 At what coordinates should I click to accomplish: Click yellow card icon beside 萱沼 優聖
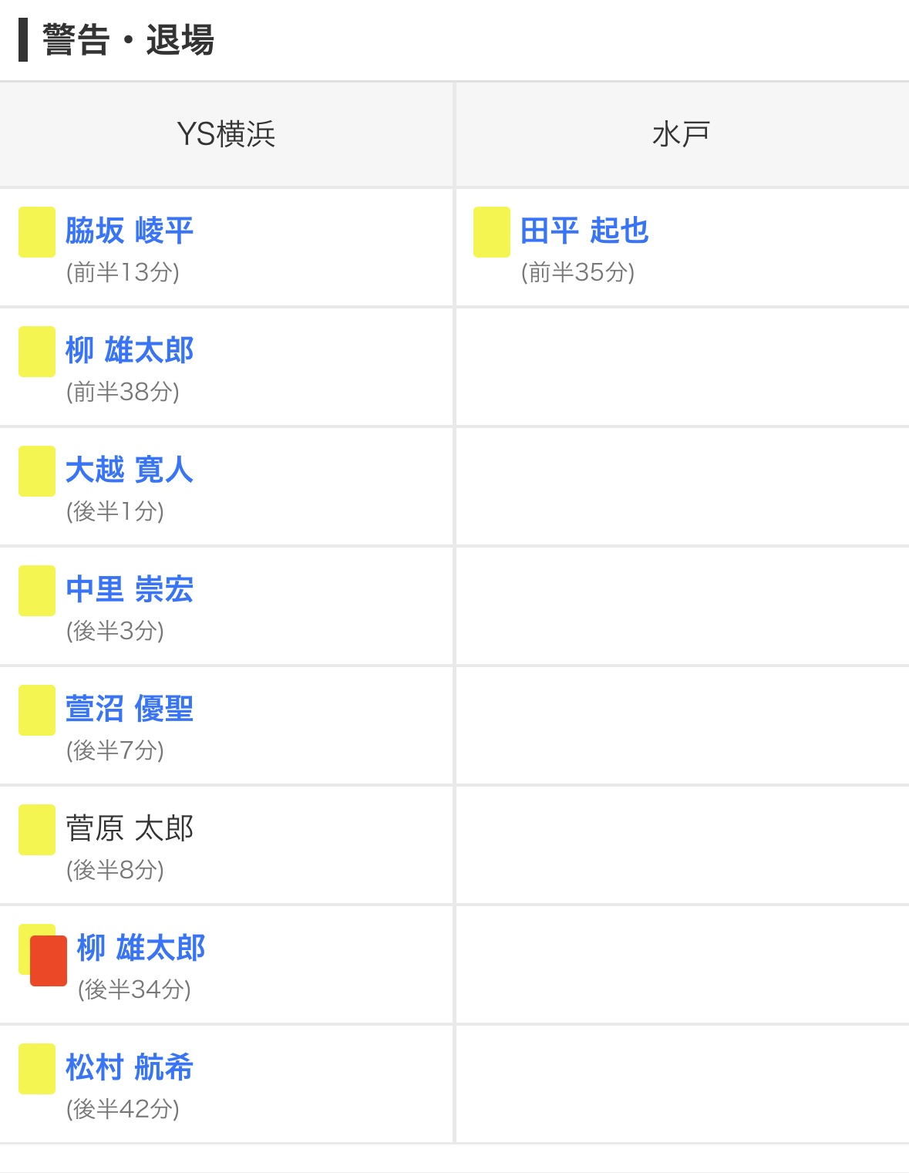pos(37,710)
